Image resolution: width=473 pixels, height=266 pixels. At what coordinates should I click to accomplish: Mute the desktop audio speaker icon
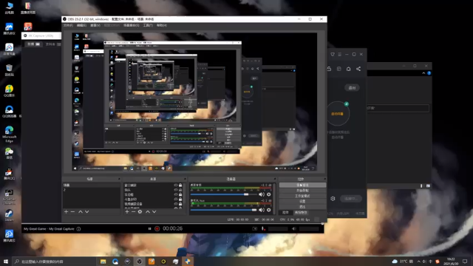click(262, 194)
